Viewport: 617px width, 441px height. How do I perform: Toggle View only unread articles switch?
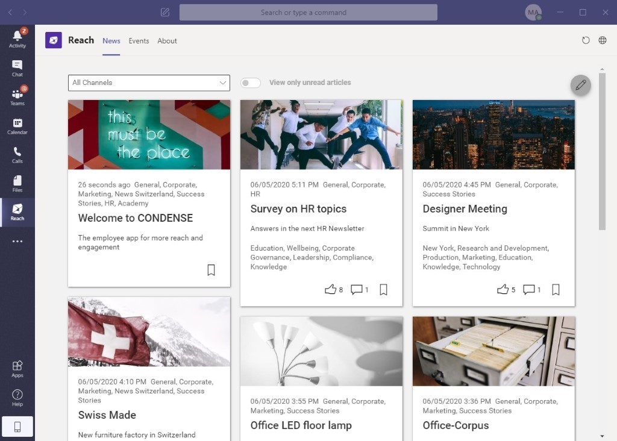click(251, 83)
